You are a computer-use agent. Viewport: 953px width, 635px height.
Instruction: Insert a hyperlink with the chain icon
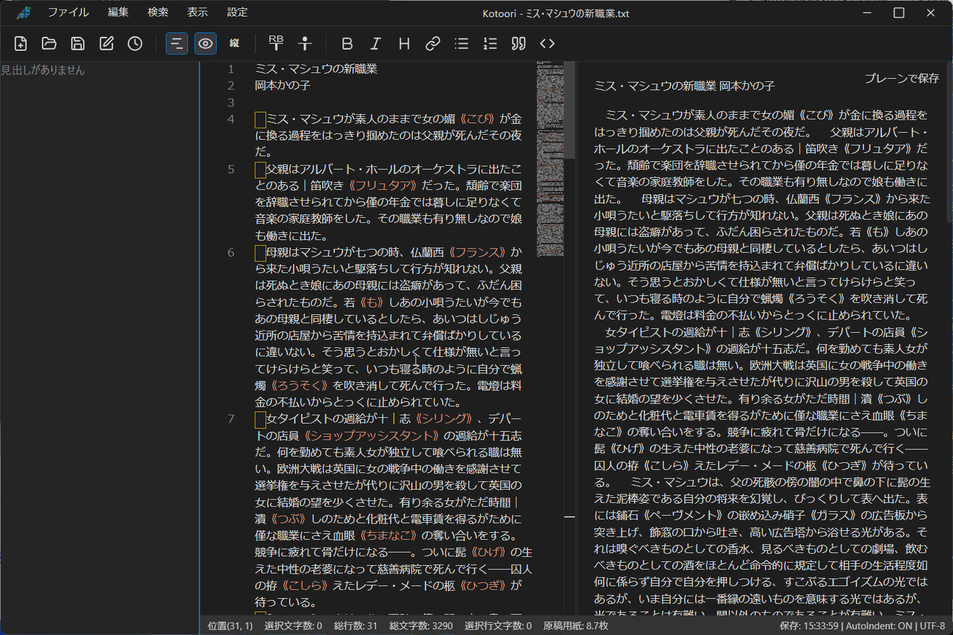pos(433,44)
